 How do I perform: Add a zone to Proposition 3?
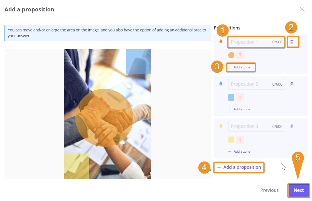coord(239,152)
